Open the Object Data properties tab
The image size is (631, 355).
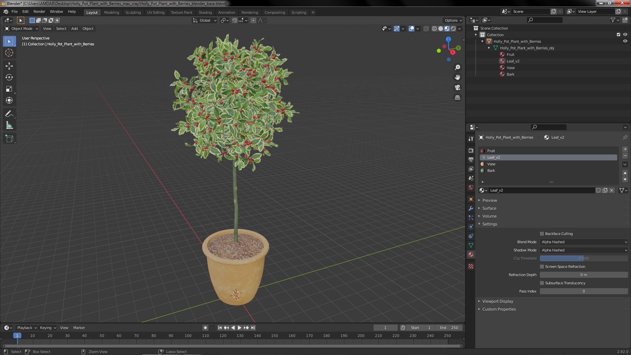point(471,245)
